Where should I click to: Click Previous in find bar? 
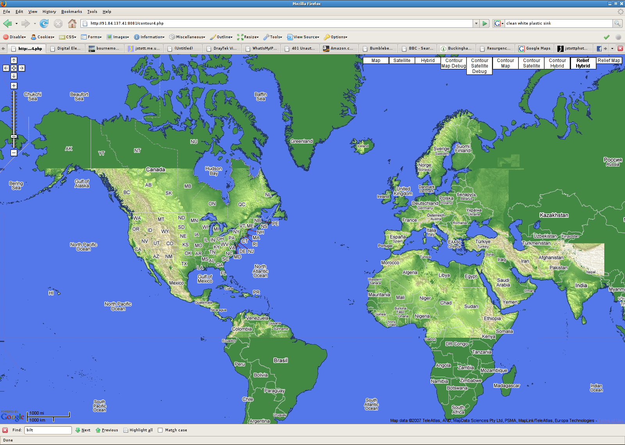pyautogui.click(x=107, y=430)
